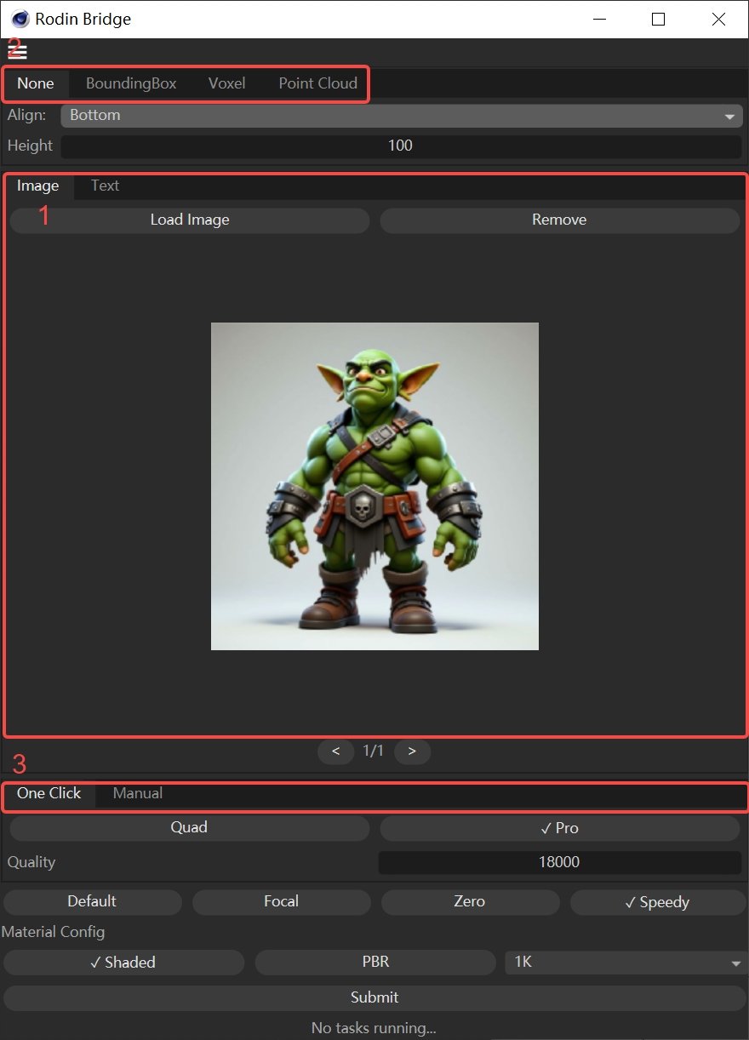Switch to the Text input tab

pyautogui.click(x=105, y=186)
